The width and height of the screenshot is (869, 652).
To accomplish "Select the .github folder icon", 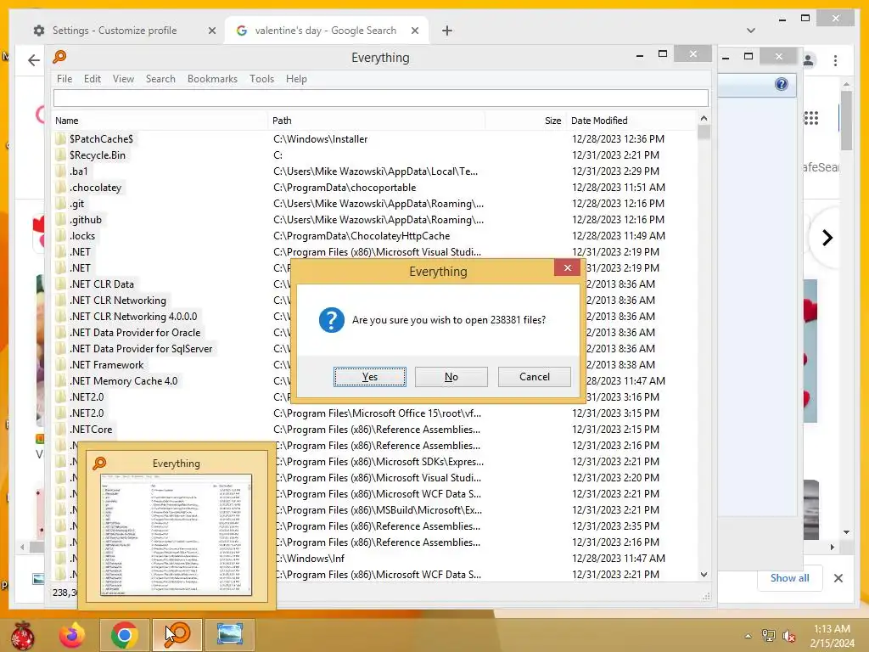I will tap(60, 220).
